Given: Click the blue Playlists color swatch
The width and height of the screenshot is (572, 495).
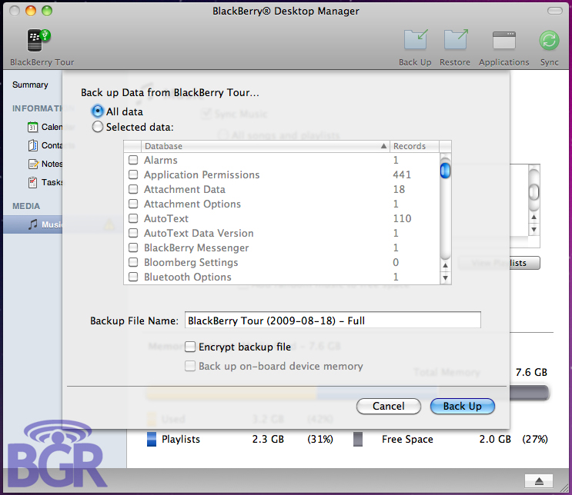Looking at the screenshot, I should coord(152,439).
